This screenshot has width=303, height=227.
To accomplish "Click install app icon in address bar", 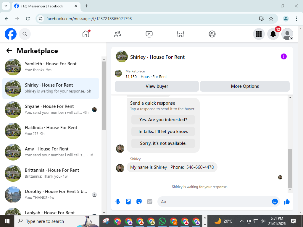I will point(262,19).
